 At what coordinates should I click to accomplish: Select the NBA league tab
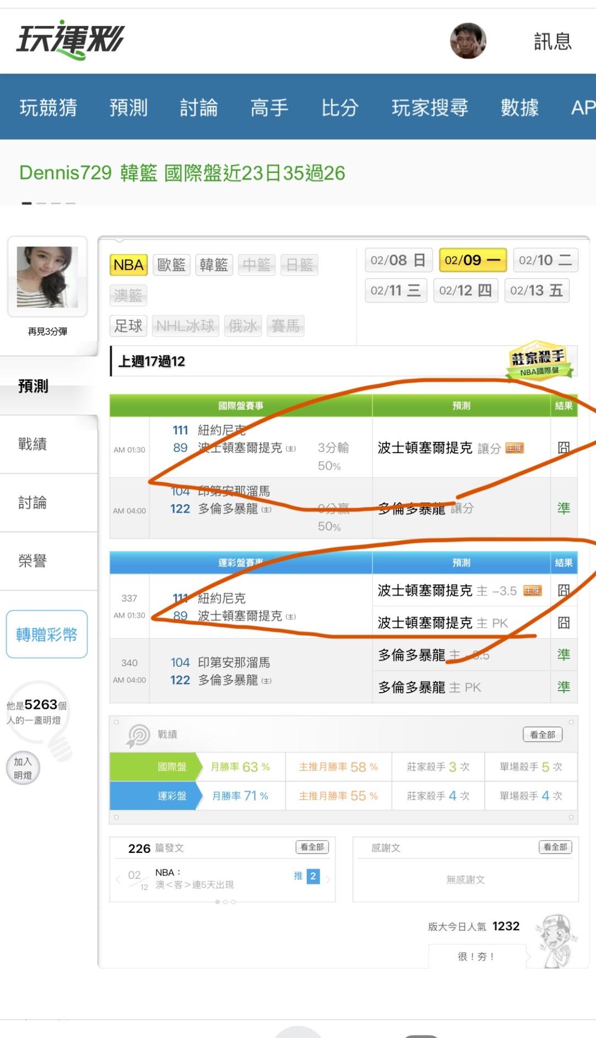129,265
